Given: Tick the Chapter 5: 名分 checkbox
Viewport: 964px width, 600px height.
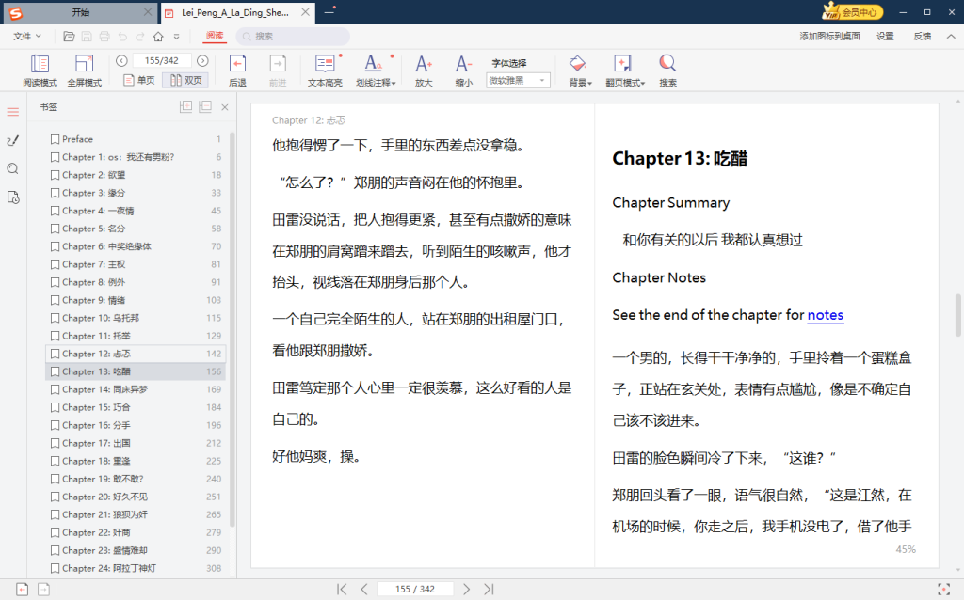Looking at the screenshot, I should tap(55, 229).
